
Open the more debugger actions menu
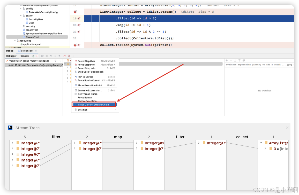(73, 56)
